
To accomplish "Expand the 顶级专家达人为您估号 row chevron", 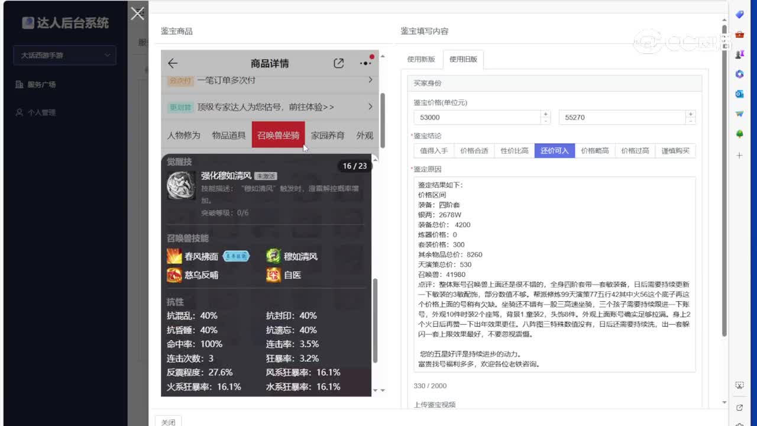I will coord(370,106).
